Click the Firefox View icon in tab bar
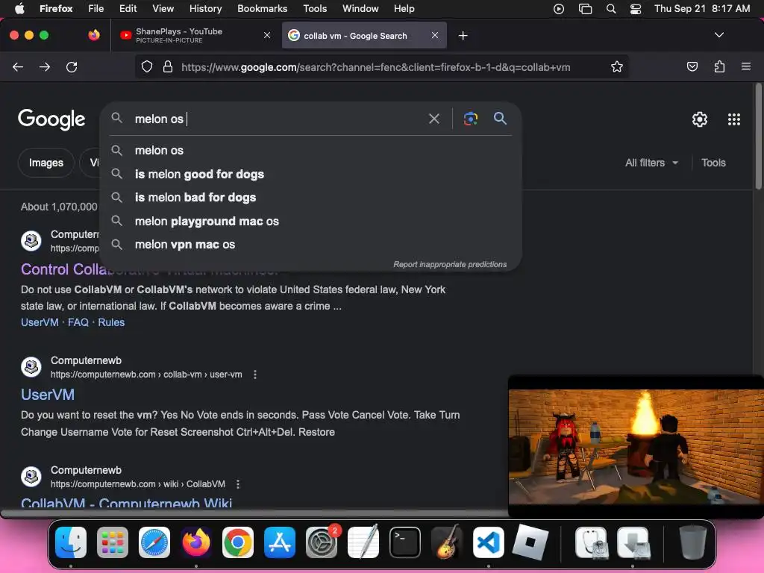Image resolution: width=764 pixels, height=573 pixels. click(94, 35)
